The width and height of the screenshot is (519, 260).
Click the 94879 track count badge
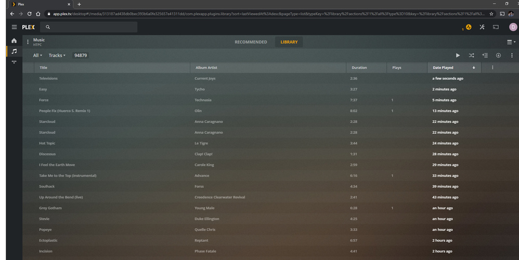click(x=81, y=55)
